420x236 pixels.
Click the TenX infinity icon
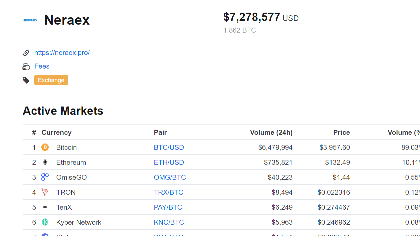(45, 207)
